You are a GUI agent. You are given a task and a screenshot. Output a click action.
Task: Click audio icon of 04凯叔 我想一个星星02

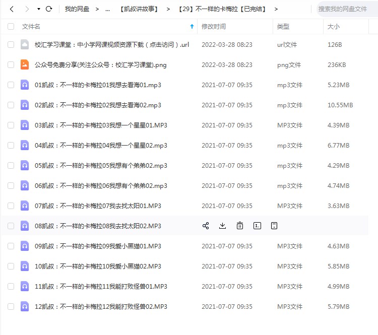point(25,145)
